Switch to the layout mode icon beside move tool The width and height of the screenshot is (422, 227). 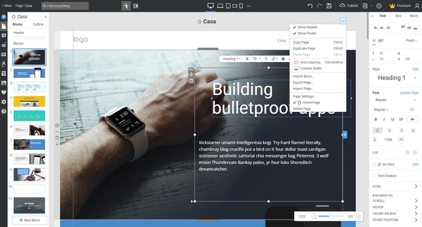coord(136,6)
